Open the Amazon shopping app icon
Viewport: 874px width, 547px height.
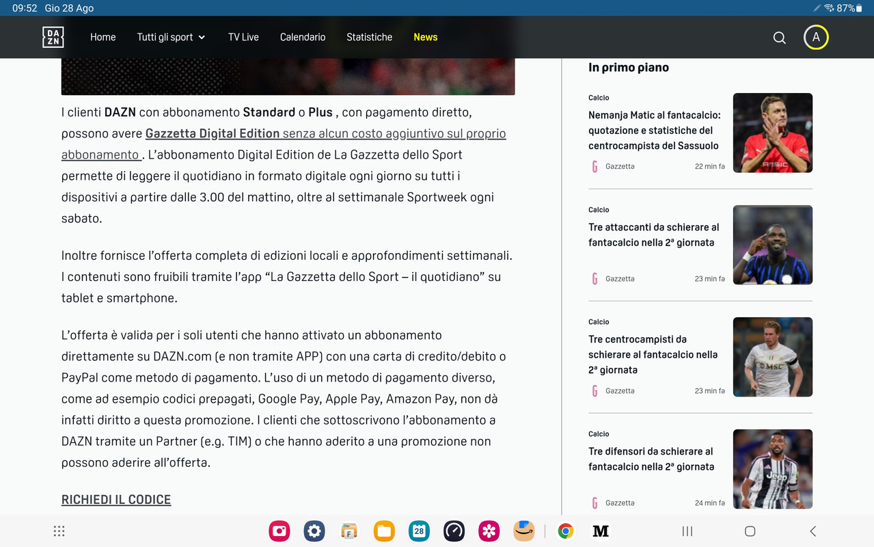pos(524,531)
